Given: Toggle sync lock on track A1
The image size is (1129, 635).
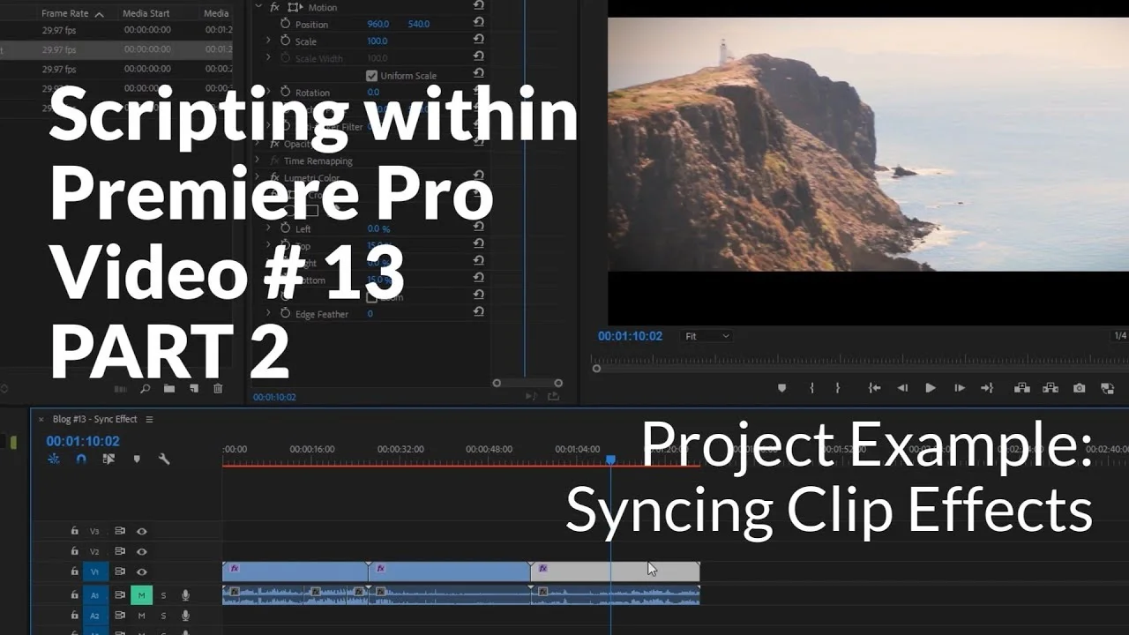Looking at the screenshot, I should pos(120,595).
